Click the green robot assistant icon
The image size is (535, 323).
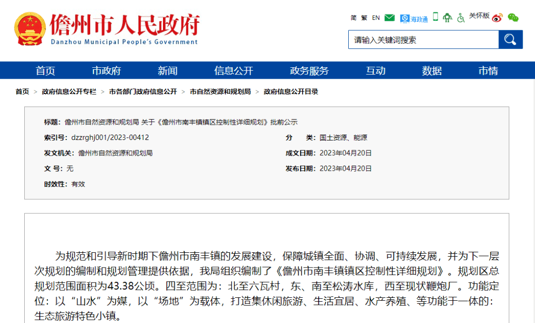(447, 18)
